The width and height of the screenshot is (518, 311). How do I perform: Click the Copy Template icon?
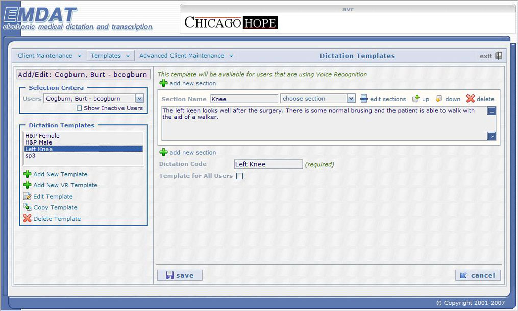(28, 207)
